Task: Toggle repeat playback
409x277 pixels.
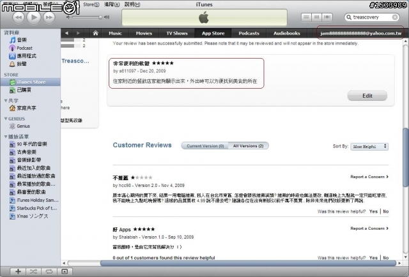Action: click(x=49, y=271)
